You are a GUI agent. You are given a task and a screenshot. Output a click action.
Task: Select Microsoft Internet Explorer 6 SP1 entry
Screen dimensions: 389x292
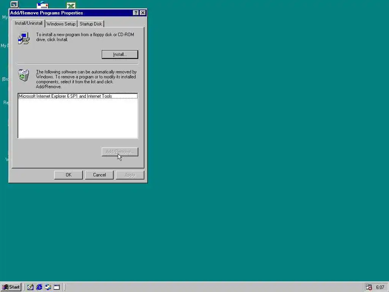point(77,96)
